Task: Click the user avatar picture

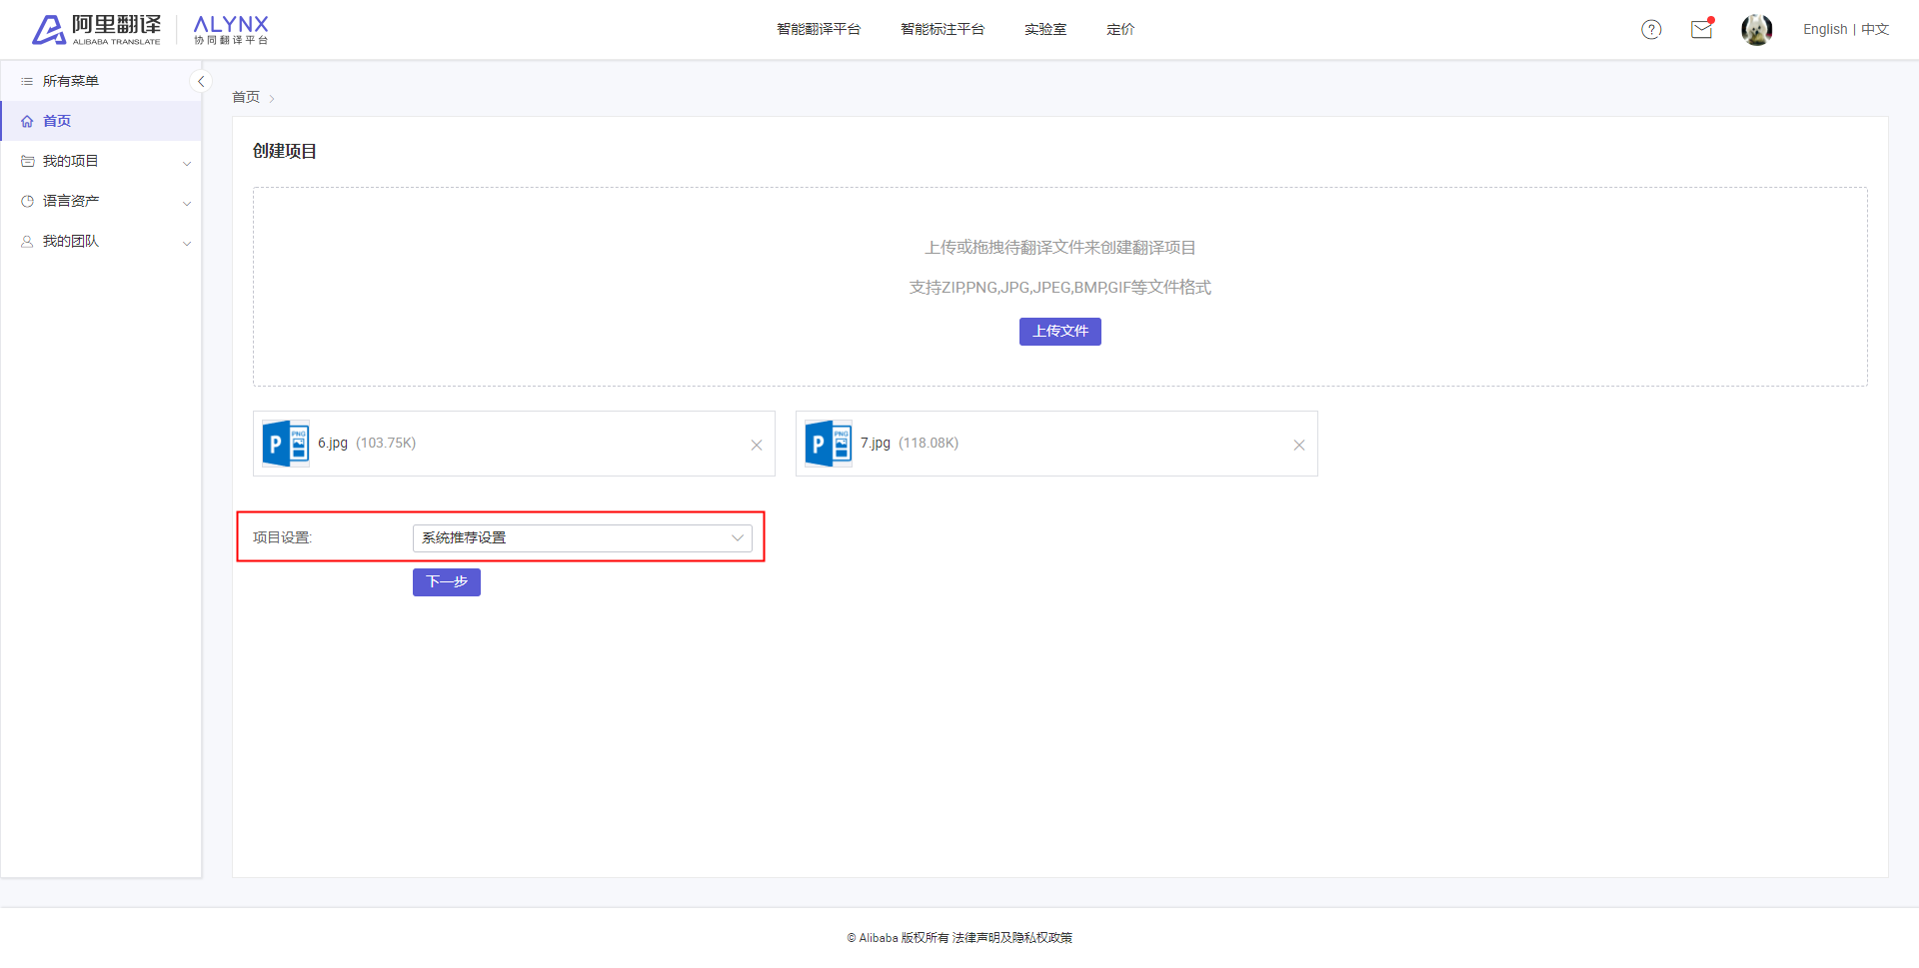Action: 1756,30
